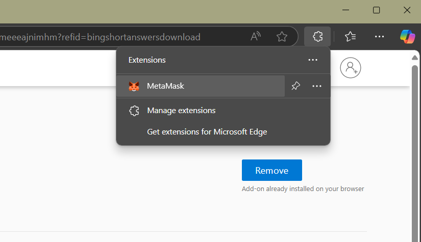
Task: Open the Favorites list icon
Action: tap(350, 37)
